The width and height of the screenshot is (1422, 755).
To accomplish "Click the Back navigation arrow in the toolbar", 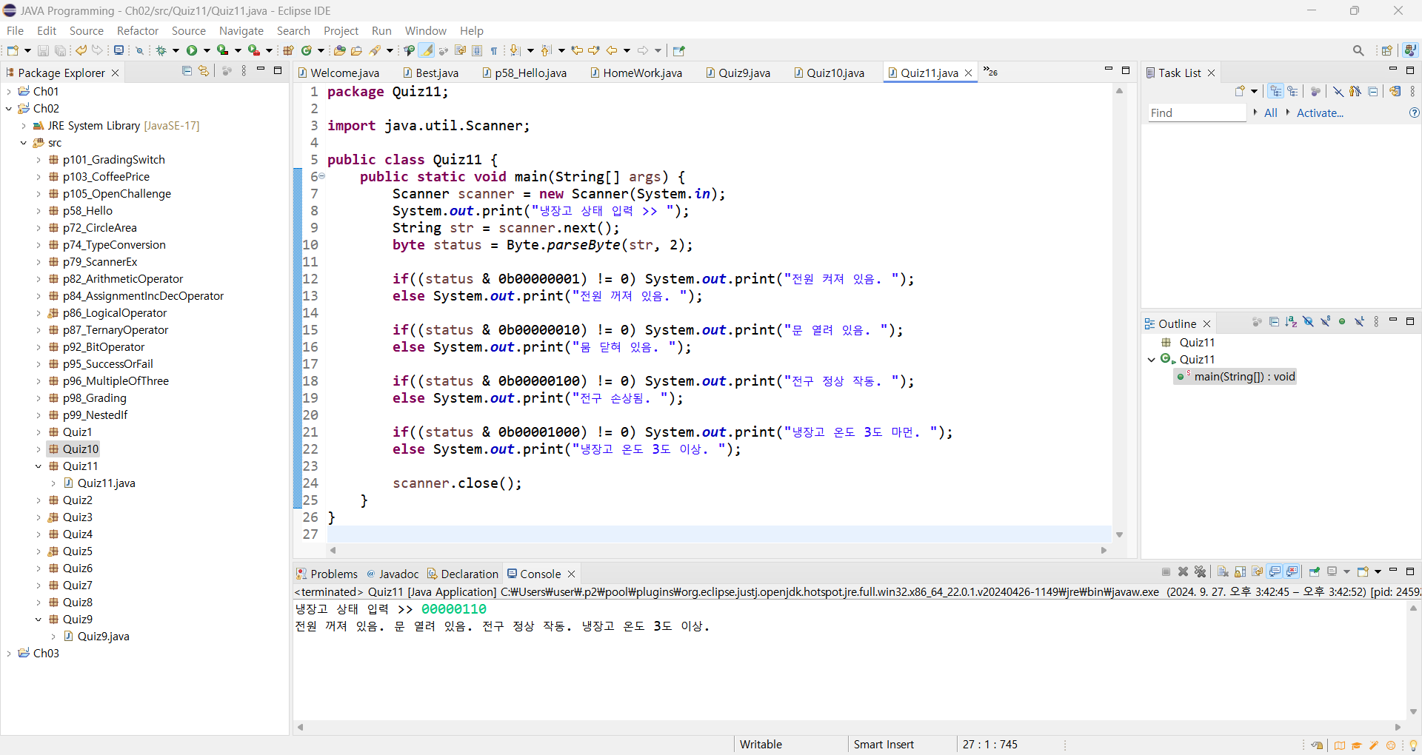I will tap(612, 50).
